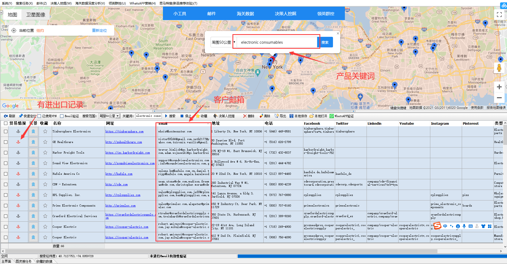507x264 pixels.
Task: Click map zoom in plus button
Action: [499, 87]
